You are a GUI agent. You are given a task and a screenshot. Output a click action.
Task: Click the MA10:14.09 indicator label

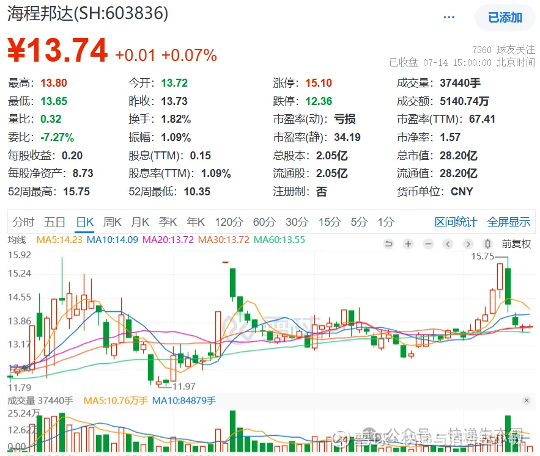tap(113, 240)
